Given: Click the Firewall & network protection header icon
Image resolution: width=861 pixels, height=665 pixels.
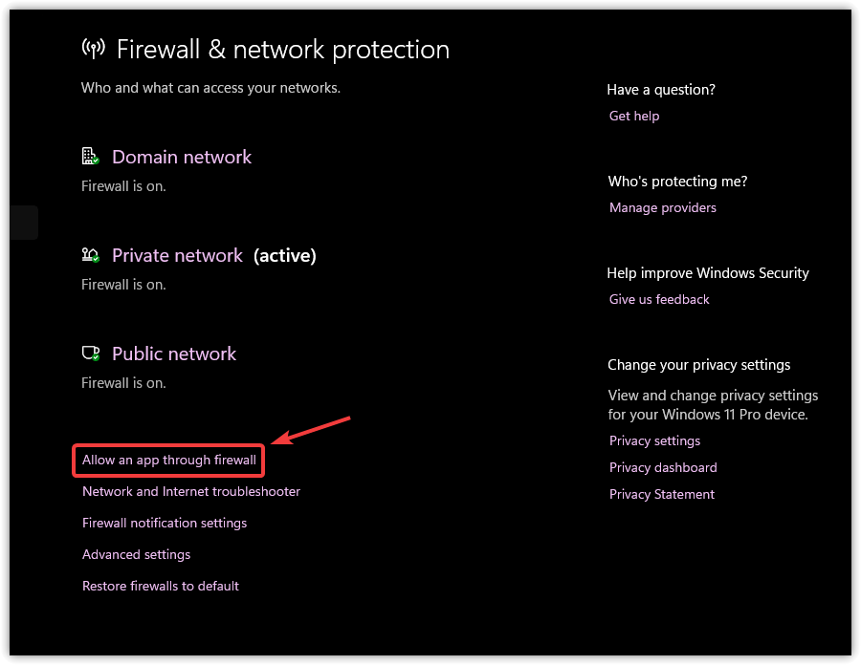Looking at the screenshot, I should click(x=93, y=49).
